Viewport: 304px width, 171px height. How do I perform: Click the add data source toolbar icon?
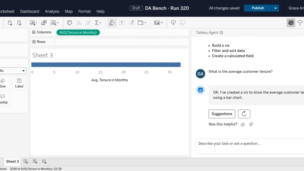[x=10, y=23]
